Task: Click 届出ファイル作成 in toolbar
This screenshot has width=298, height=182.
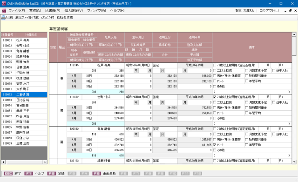Action: coord(27,18)
